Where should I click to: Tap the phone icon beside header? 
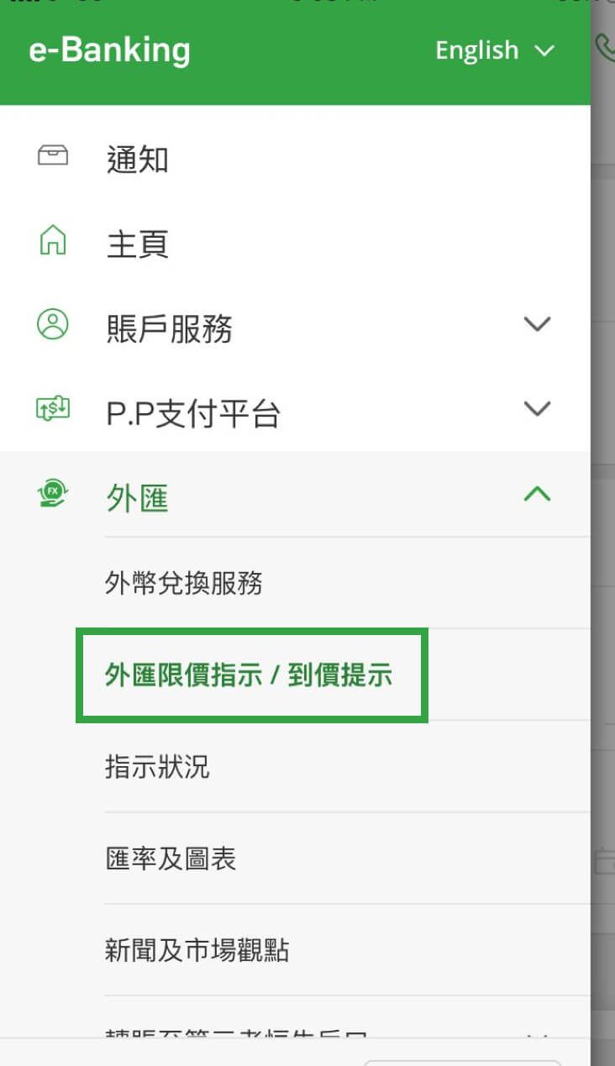point(605,49)
